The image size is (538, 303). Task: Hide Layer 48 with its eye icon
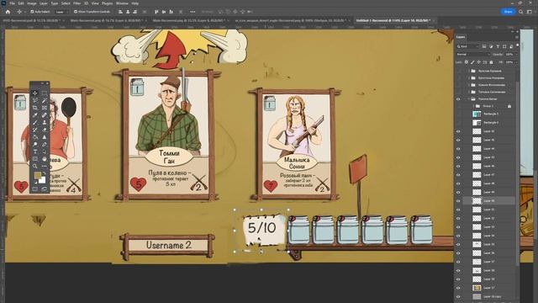pyautogui.click(x=458, y=183)
